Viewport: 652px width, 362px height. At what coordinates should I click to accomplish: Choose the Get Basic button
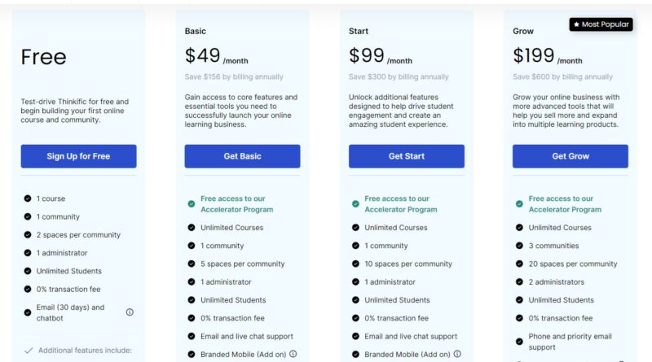pos(242,156)
